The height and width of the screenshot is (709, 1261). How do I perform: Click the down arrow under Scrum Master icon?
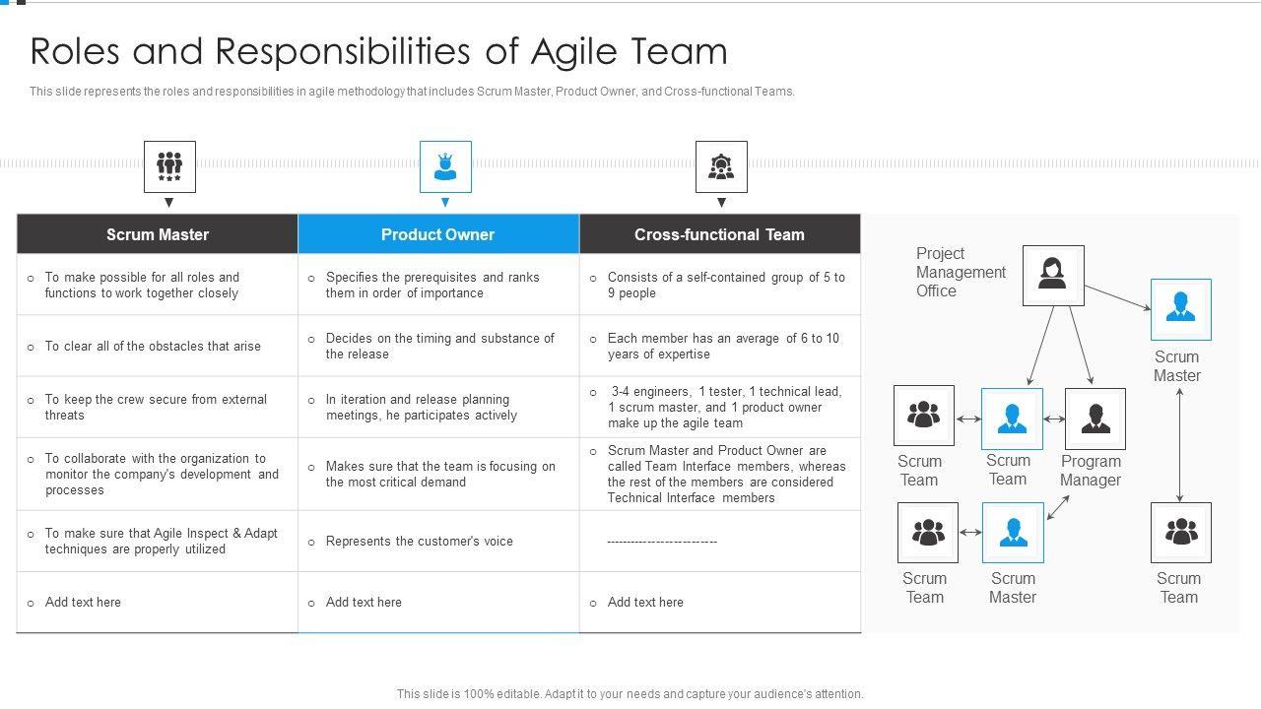(x=169, y=203)
